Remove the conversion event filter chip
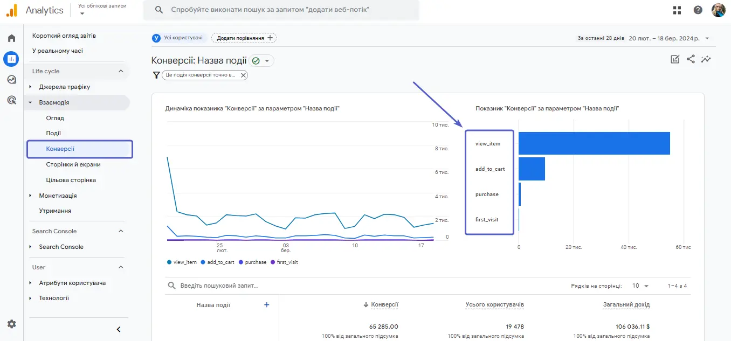Image resolution: width=731 pixels, height=341 pixels. tap(243, 75)
